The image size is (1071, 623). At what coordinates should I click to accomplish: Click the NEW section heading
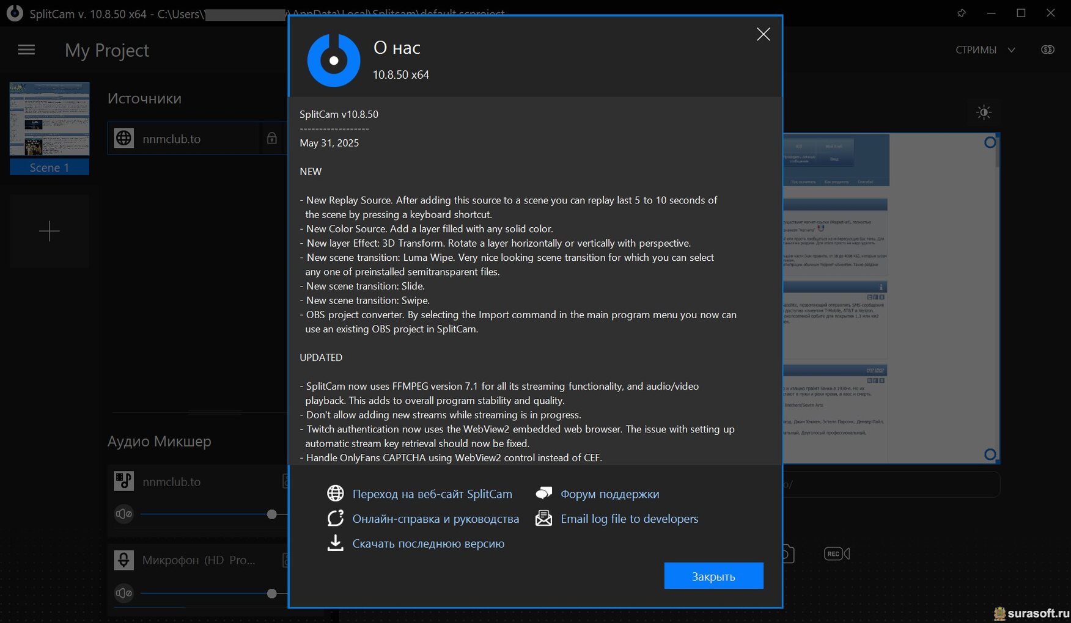311,172
